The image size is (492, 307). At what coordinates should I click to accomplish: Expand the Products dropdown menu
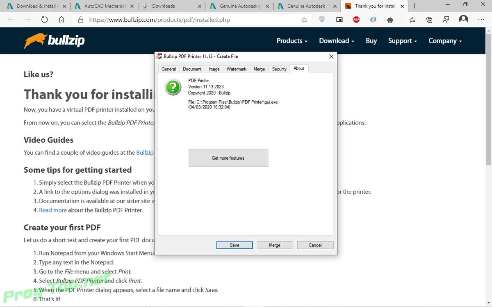292,41
